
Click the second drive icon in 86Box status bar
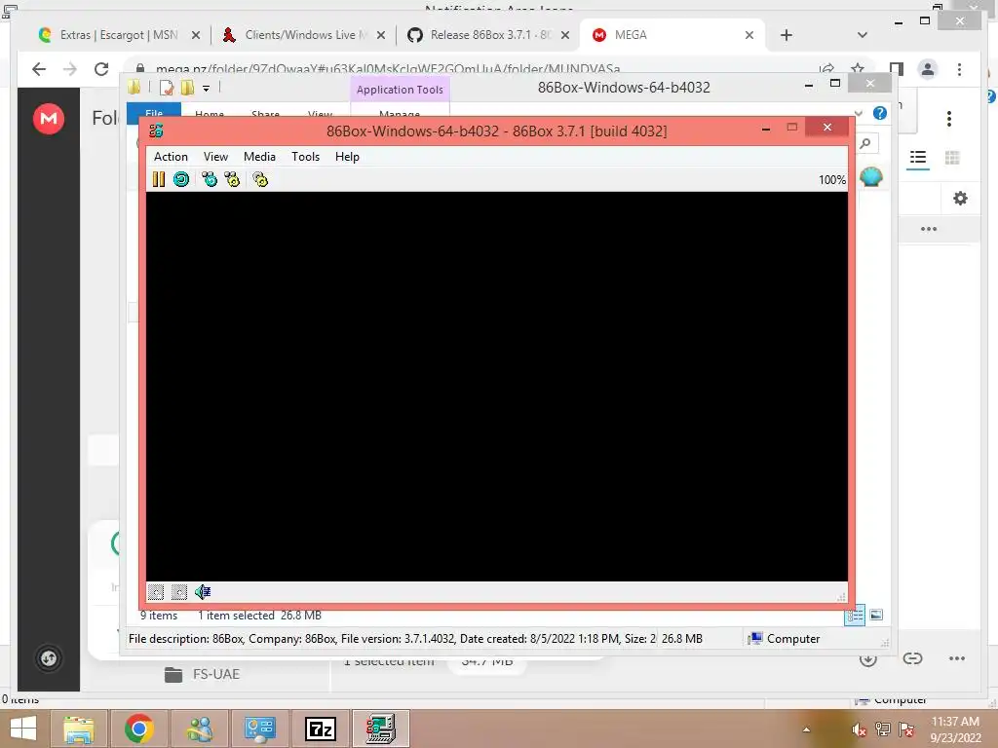pyautogui.click(x=179, y=592)
